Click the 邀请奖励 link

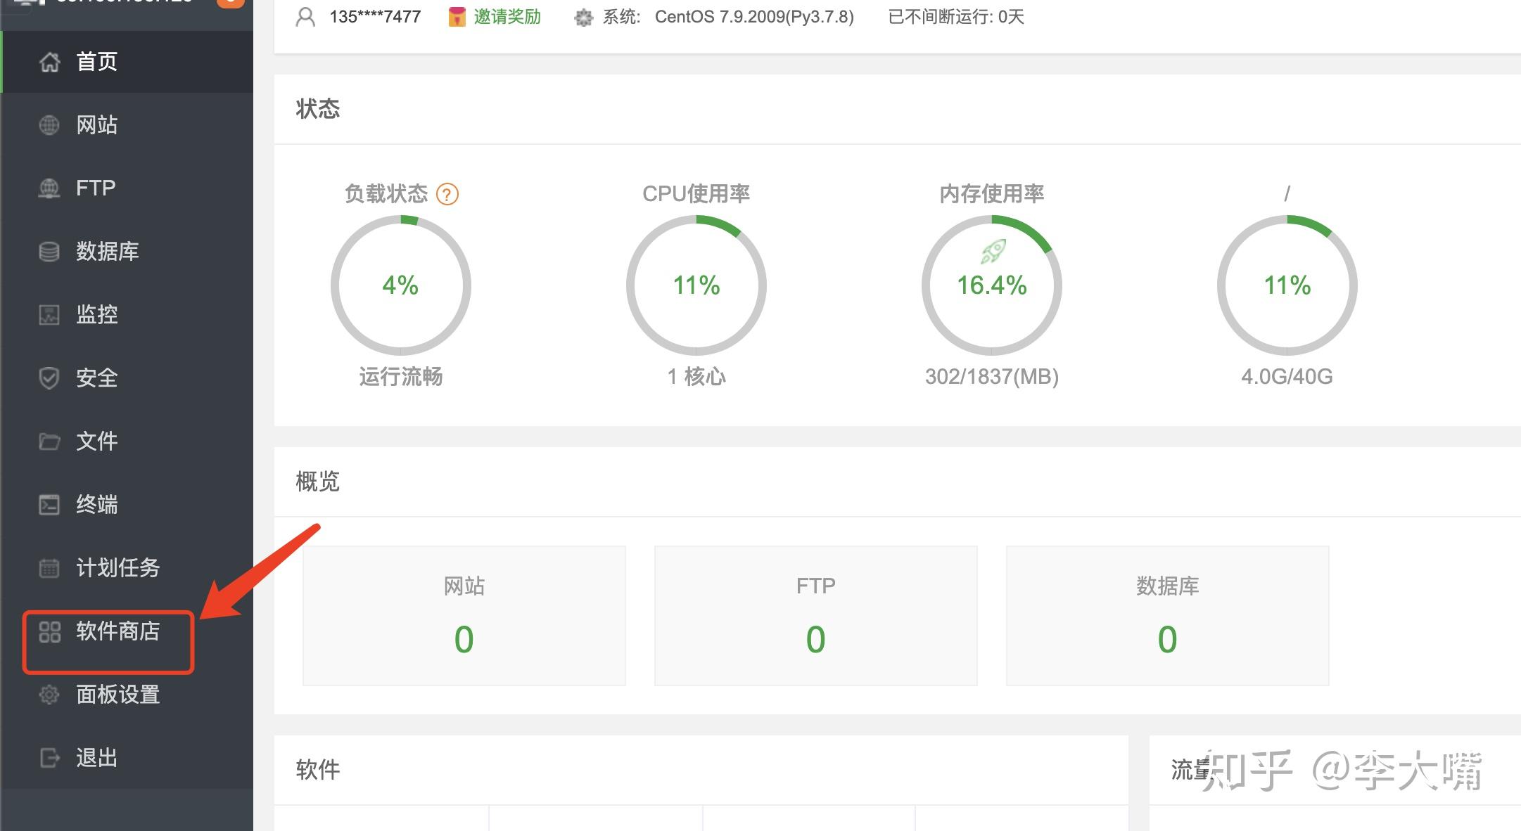[x=507, y=17]
